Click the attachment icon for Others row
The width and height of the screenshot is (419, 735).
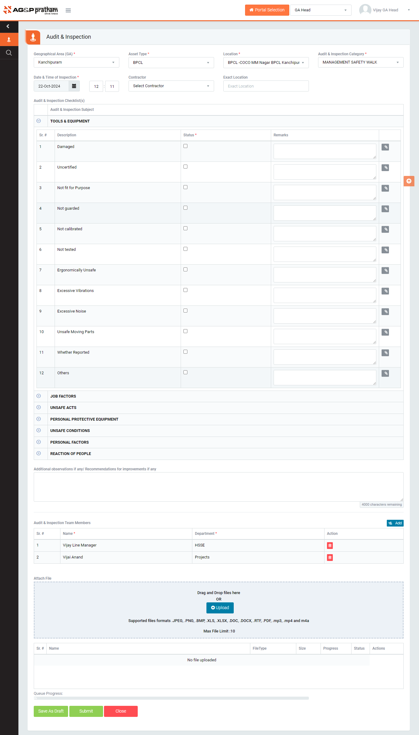(385, 374)
